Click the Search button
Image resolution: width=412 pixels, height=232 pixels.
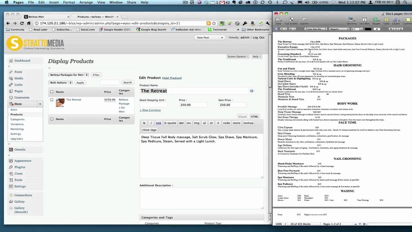127,82
